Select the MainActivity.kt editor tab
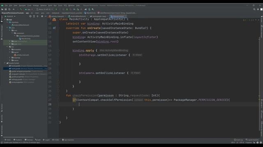263x147 pixels. click(x=118, y=16)
